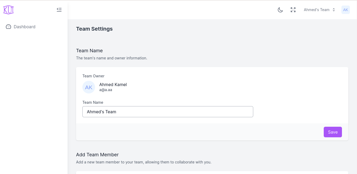Go to Dashboard in the sidebar
This screenshot has height=174, width=357.
click(25, 27)
